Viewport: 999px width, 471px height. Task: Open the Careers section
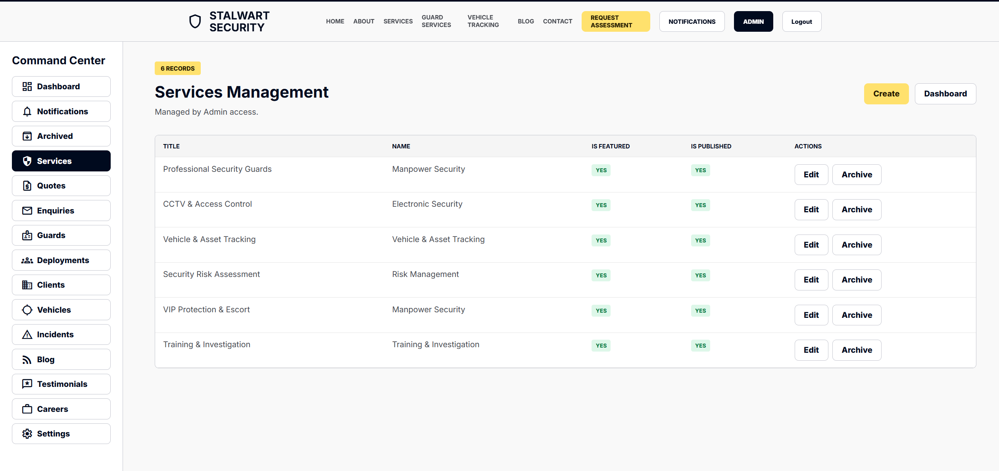61,409
